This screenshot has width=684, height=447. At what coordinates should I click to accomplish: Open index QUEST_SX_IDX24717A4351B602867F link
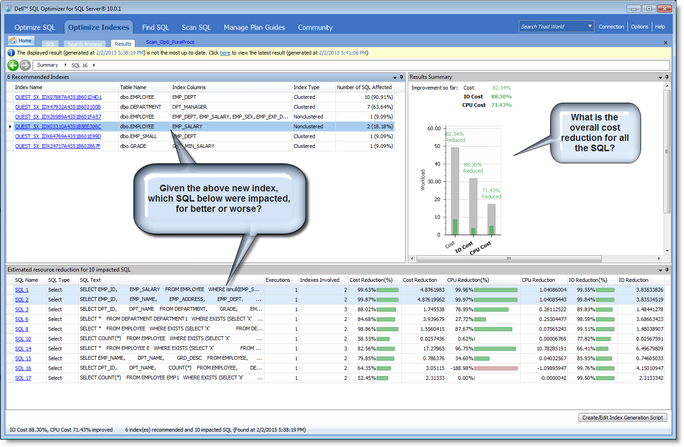(x=58, y=146)
